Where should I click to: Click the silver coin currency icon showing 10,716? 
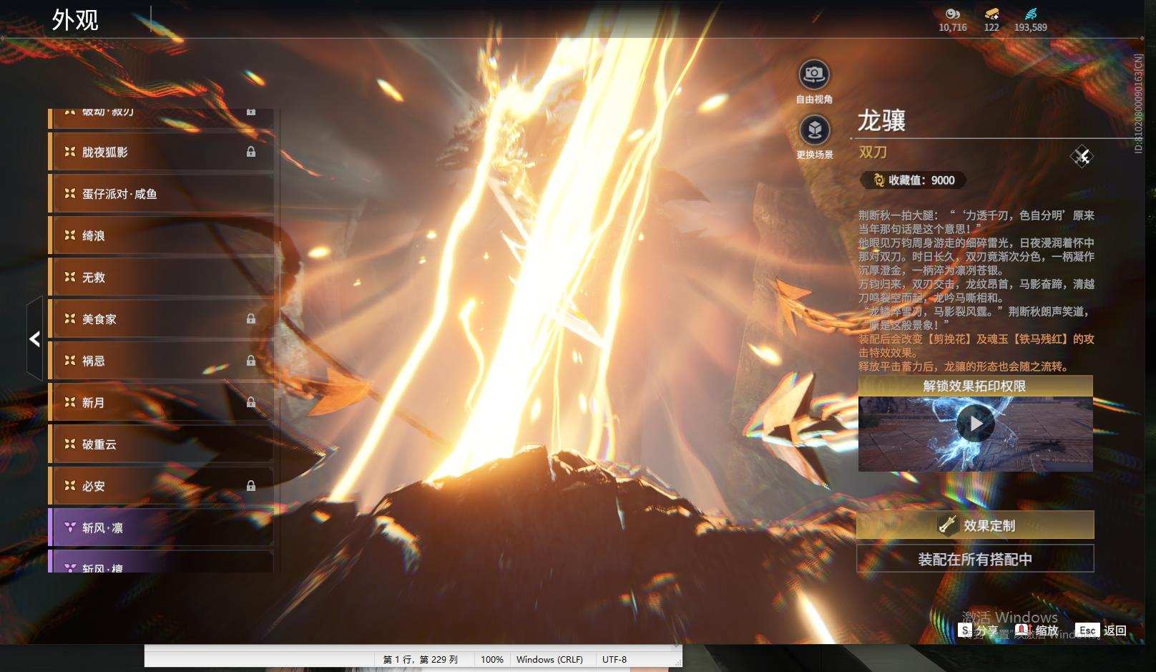click(952, 14)
